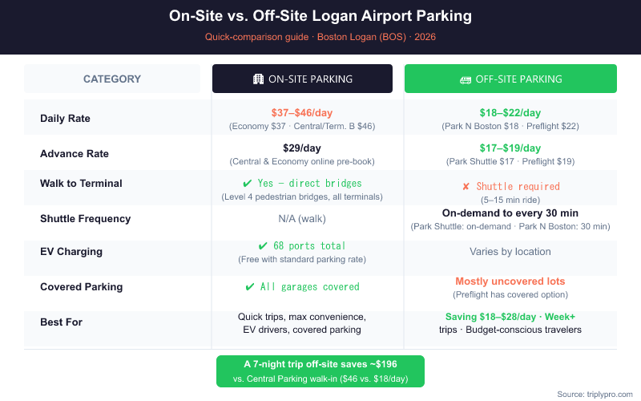Click the CATEGORY column header
This screenshot has width=641, height=401.
112,79
